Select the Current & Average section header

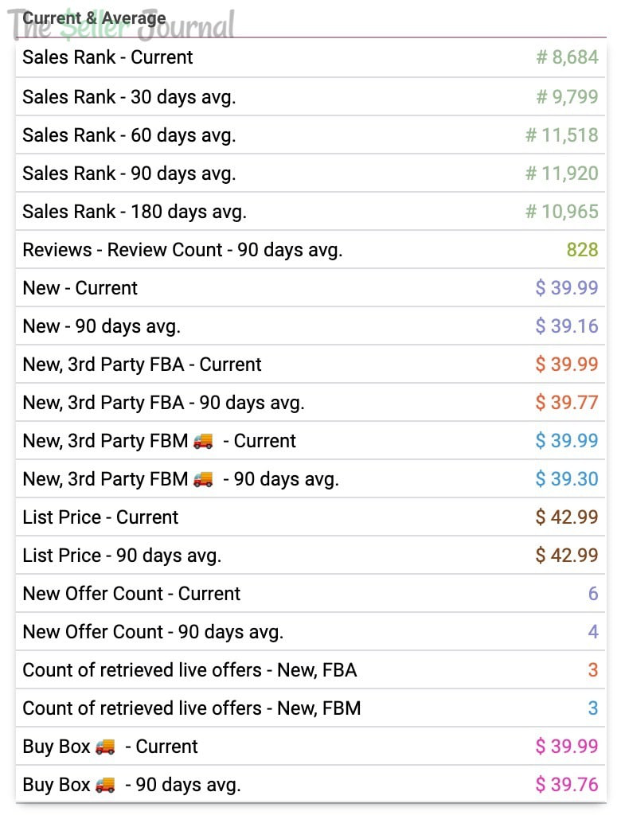(94, 18)
